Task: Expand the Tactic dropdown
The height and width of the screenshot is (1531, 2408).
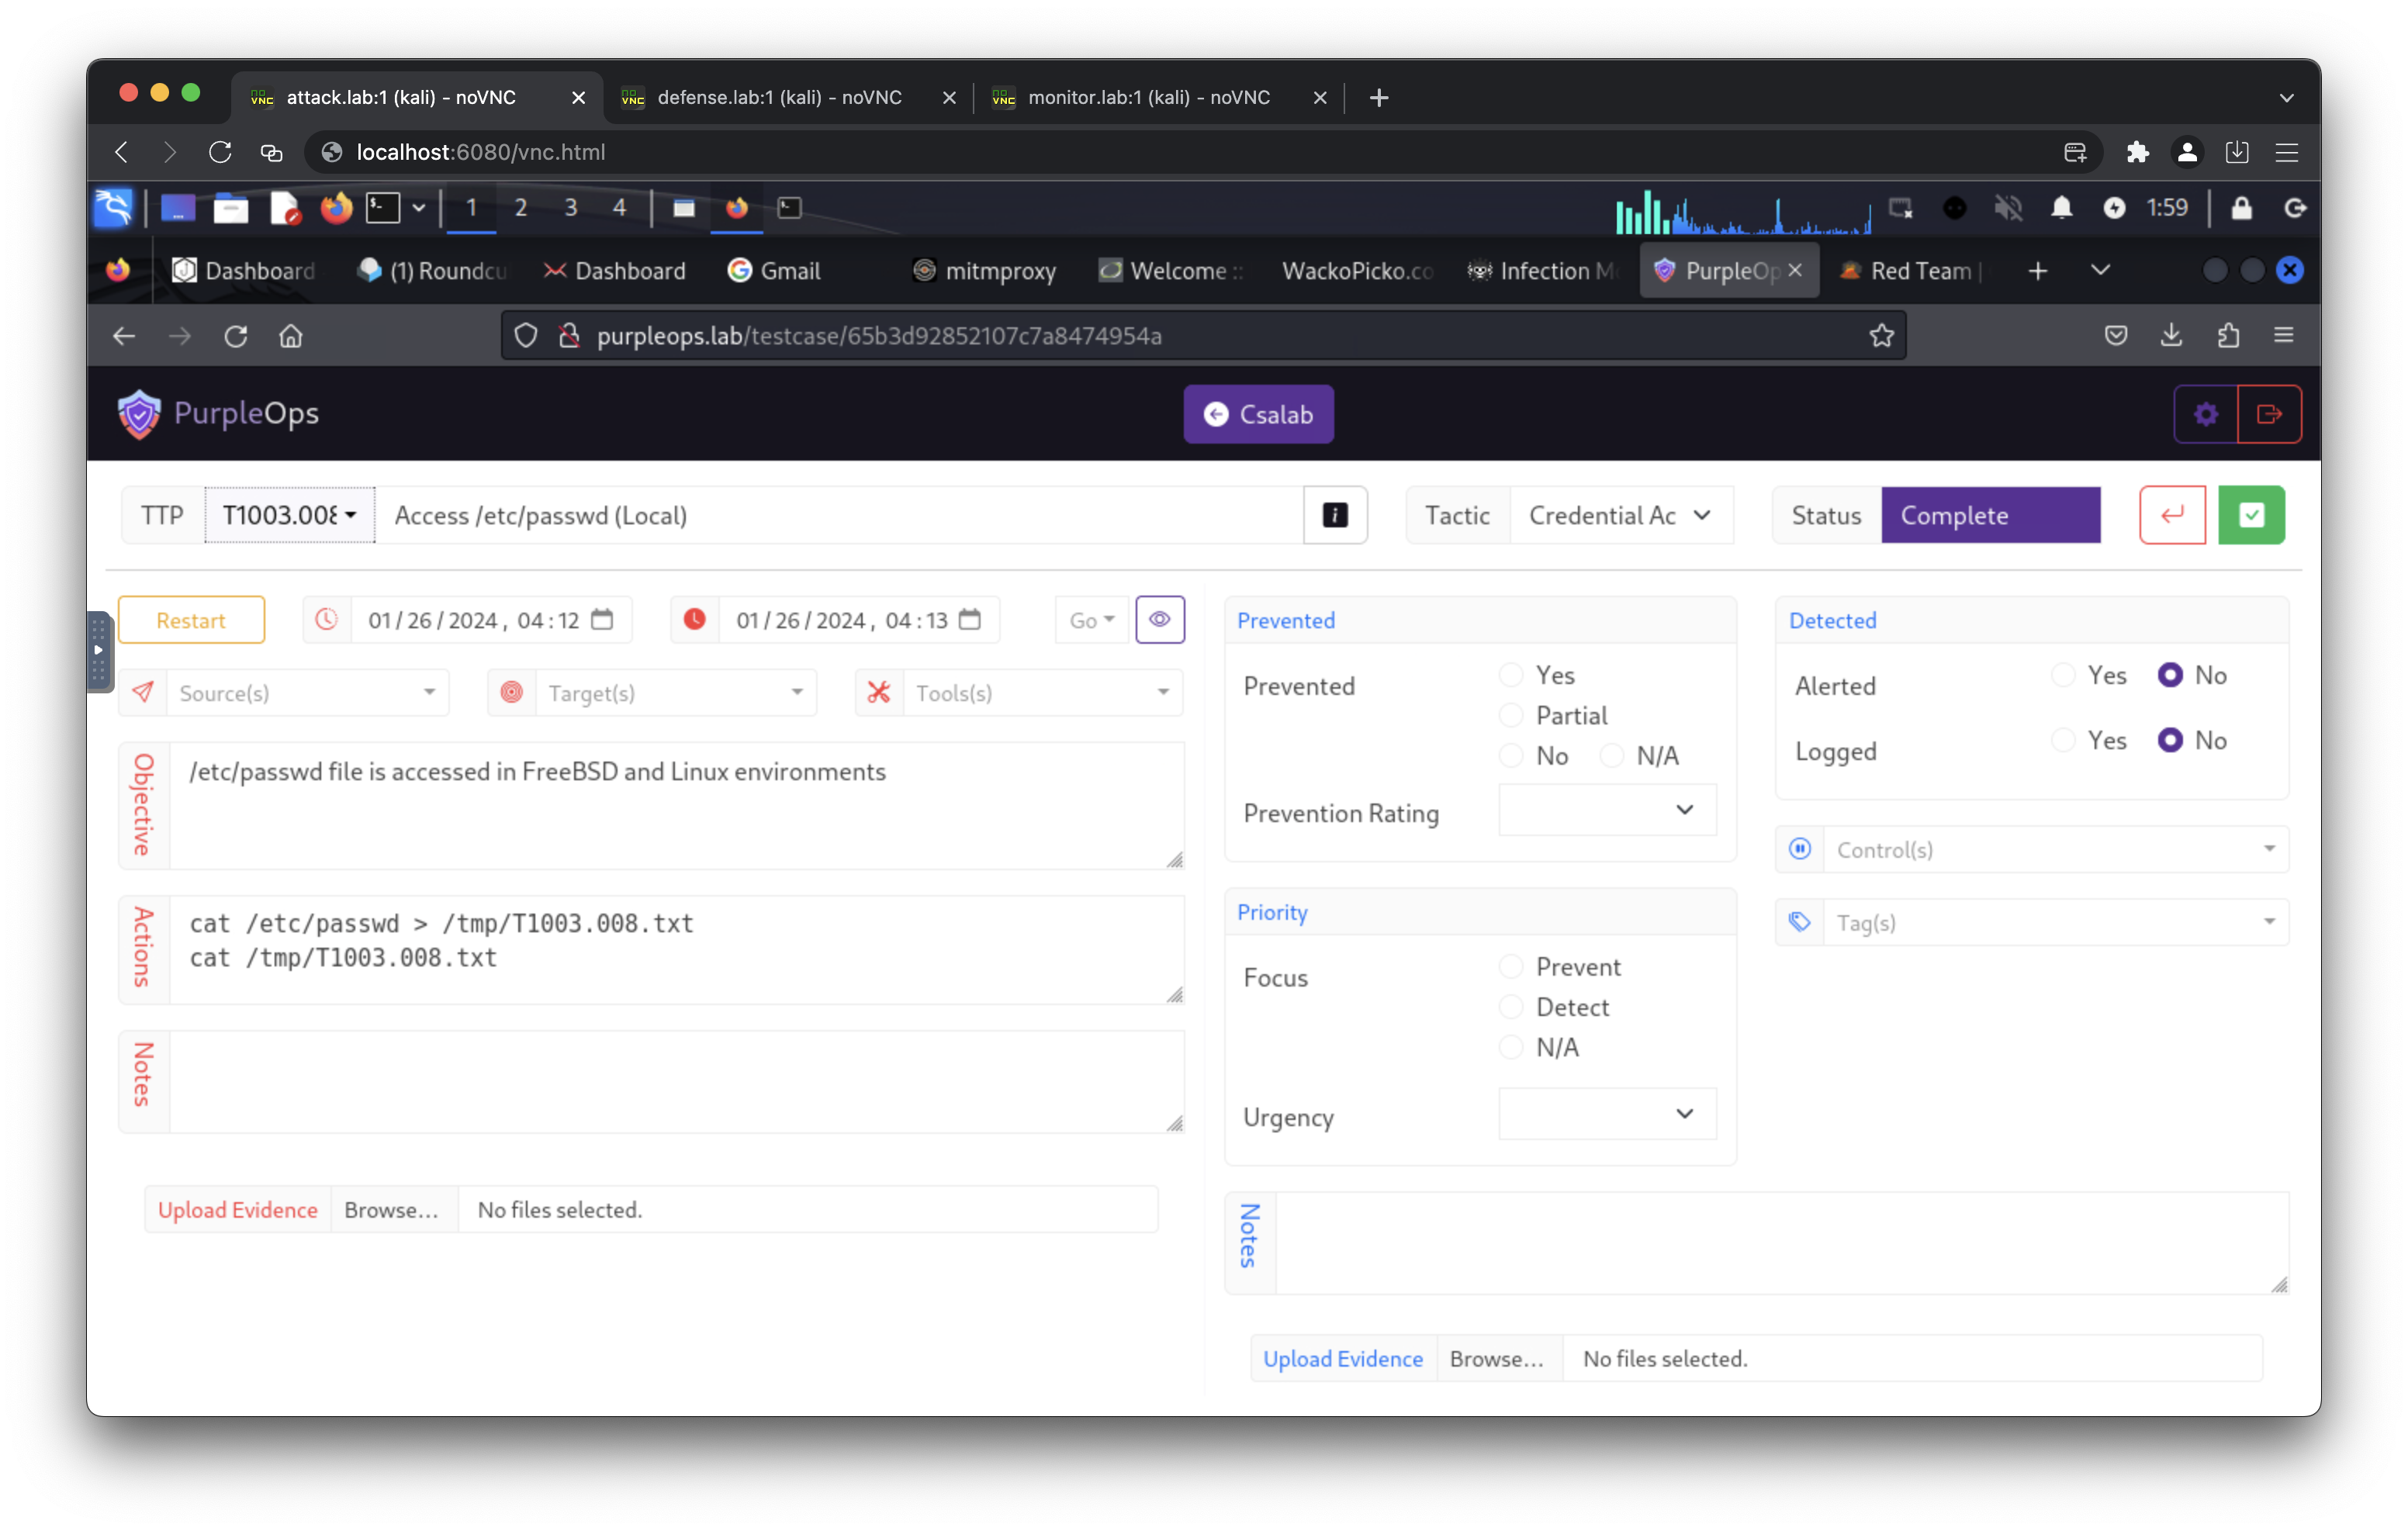Action: (1620, 515)
